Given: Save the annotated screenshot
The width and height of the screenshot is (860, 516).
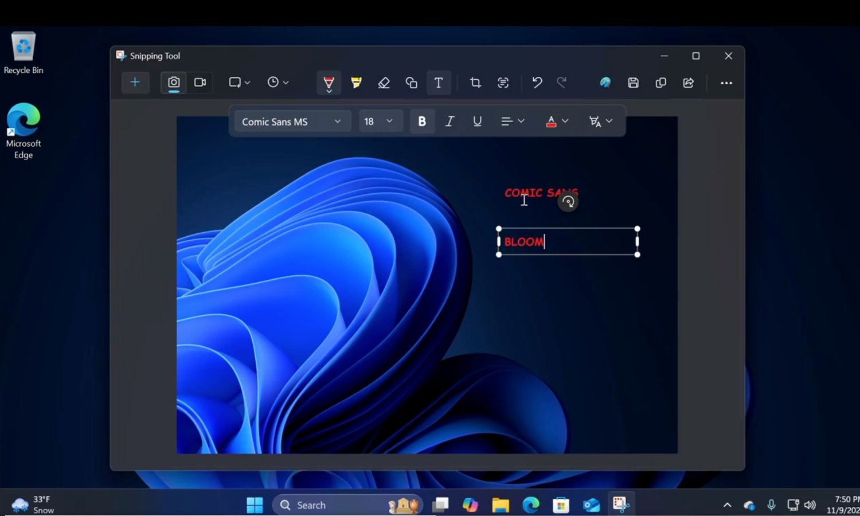Looking at the screenshot, I should coord(633,83).
